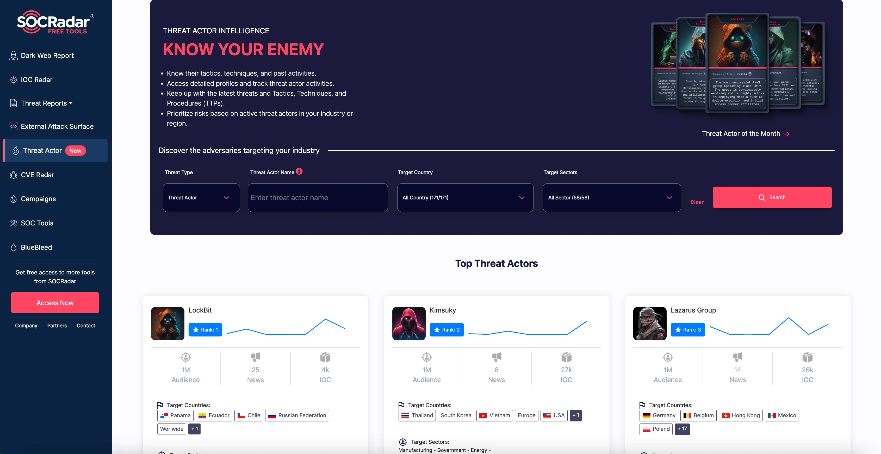The height and width of the screenshot is (454, 881).
Task: Click the Clear filter option
Action: point(697,202)
